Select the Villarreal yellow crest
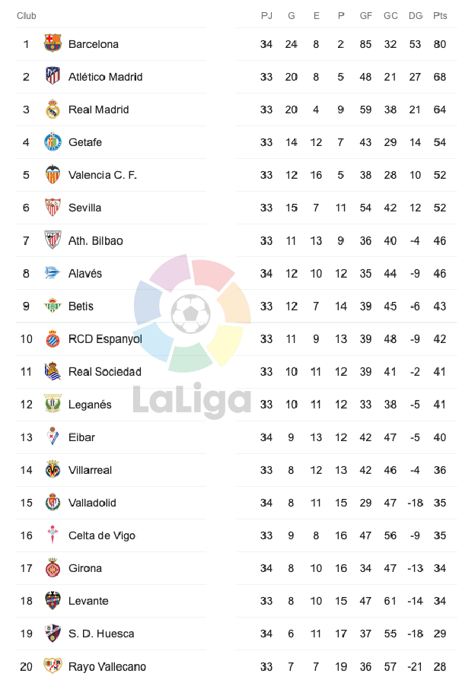The height and width of the screenshot is (683, 462). [53, 469]
